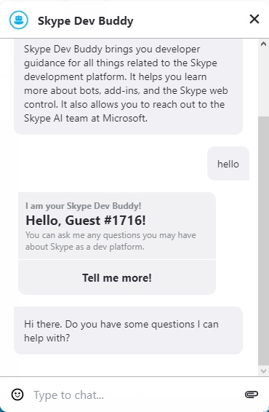The width and height of the screenshot is (269, 412).
Task: Click the "guidance for all things related" text line
Action: [121, 63]
